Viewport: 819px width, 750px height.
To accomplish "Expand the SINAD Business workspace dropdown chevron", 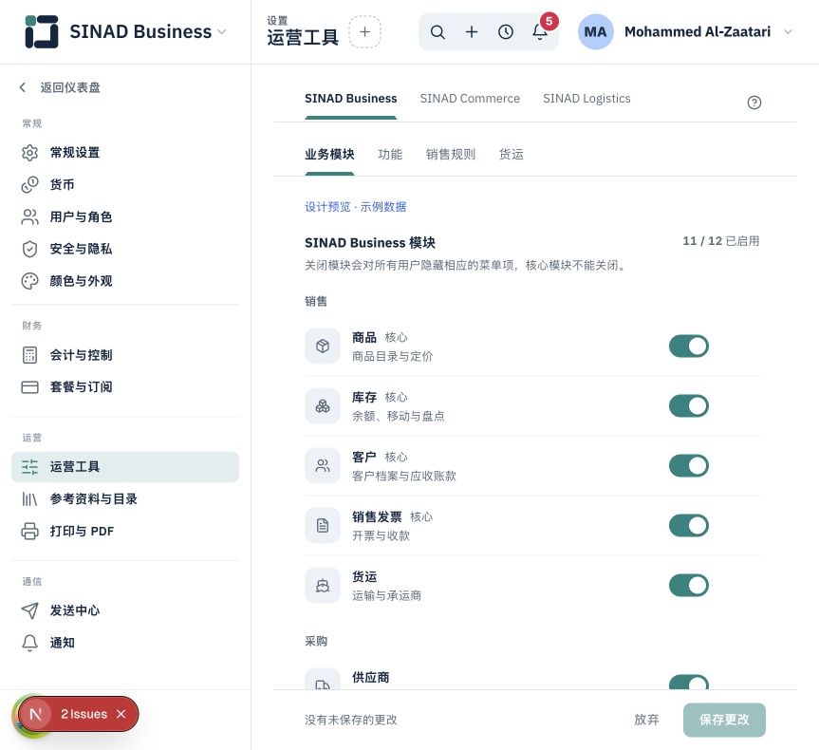I will pyautogui.click(x=221, y=32).
